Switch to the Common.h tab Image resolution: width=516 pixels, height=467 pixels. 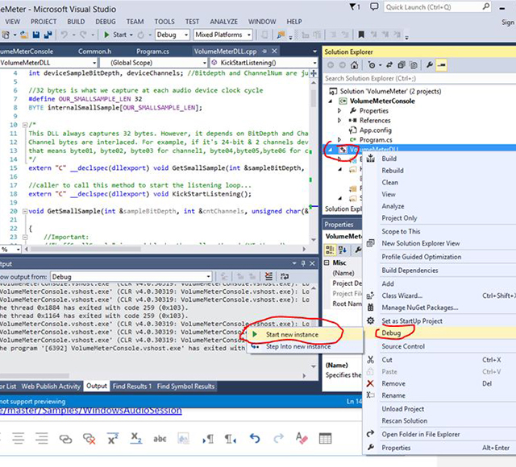point(95,52)
